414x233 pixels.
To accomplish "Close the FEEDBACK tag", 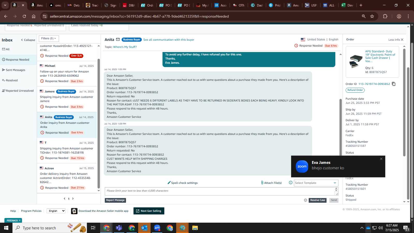I will [x=20, y=220].
